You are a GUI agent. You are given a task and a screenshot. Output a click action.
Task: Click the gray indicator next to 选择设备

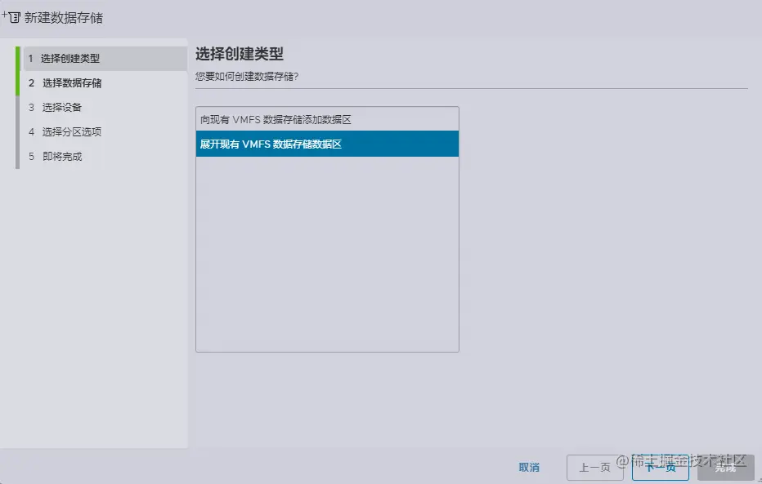point(17,107)
